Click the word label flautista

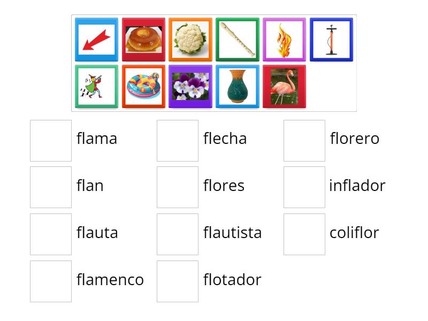(233, 233)
